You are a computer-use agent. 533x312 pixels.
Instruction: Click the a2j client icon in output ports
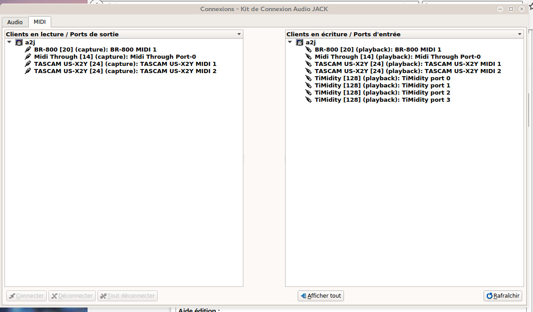pyautogui.click(x=19, y=43)
